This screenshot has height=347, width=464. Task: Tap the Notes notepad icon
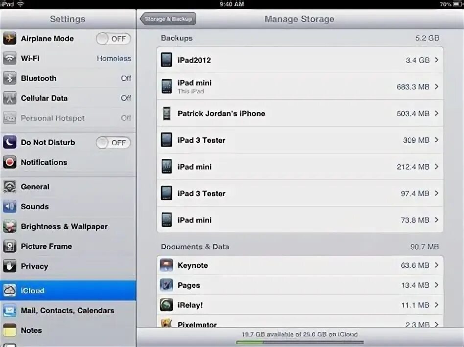coord(9,330)
